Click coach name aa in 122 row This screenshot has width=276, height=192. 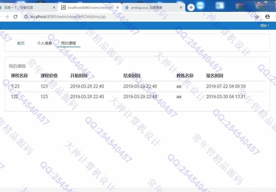pos(179,97)
